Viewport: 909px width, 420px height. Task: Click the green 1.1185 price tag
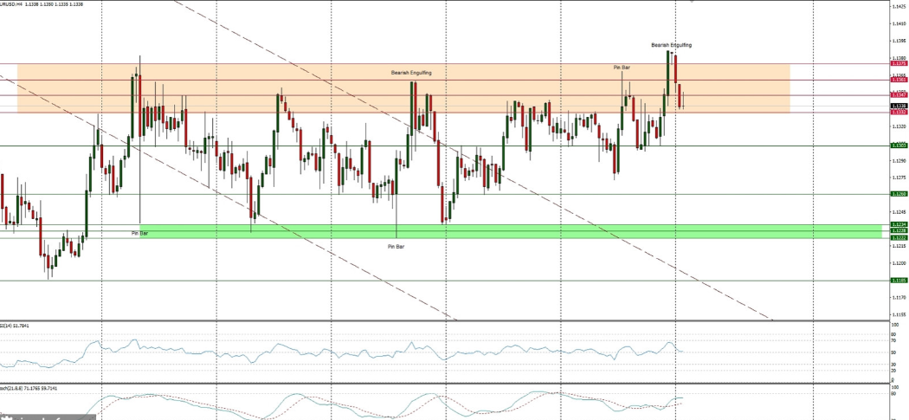[898, 281]
